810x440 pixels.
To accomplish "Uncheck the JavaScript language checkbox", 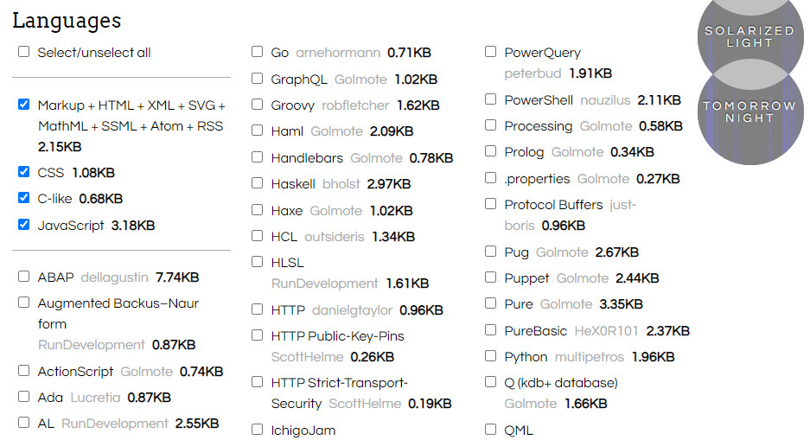I will (23, 225).
